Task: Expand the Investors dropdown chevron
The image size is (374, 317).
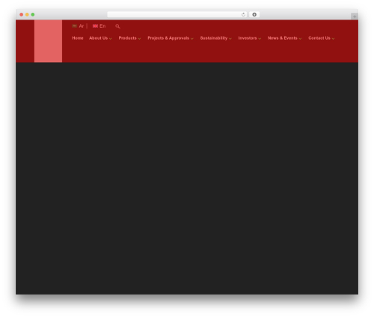Action: tap(260, 39)
